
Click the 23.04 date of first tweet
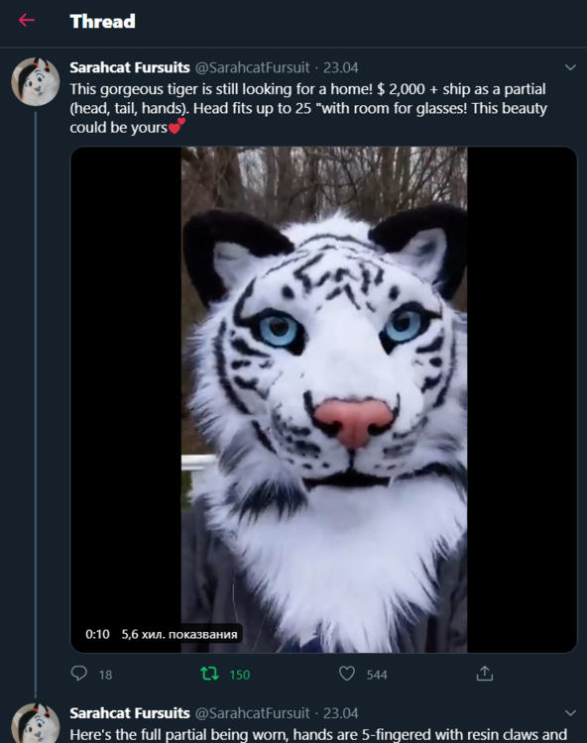click(340, 67)
